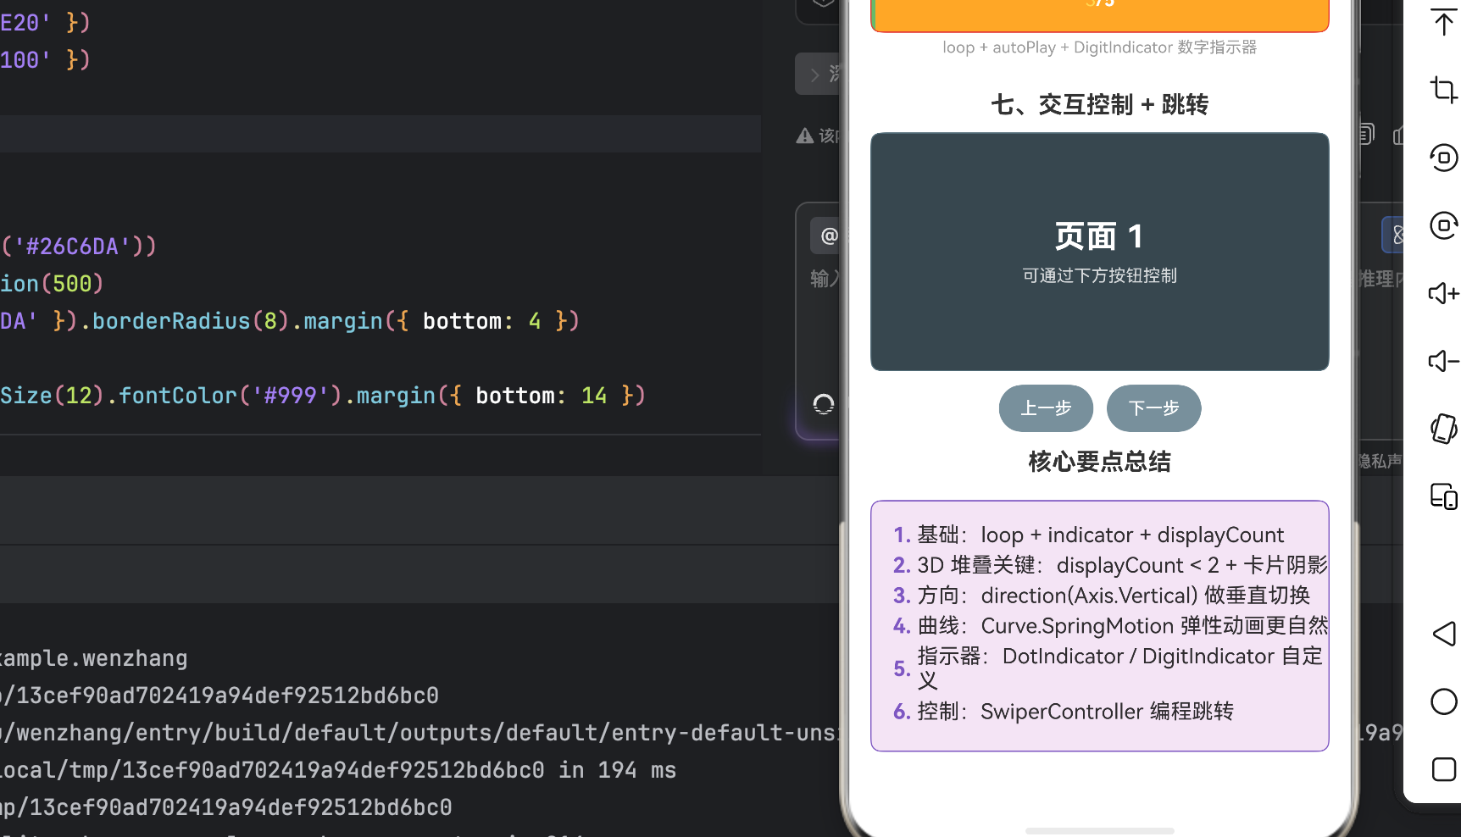This screenshot has height=837, width=1461.
Task: Click the code line with fontColor('#999')
Action: pyautogui.click(x=323, y=396)
